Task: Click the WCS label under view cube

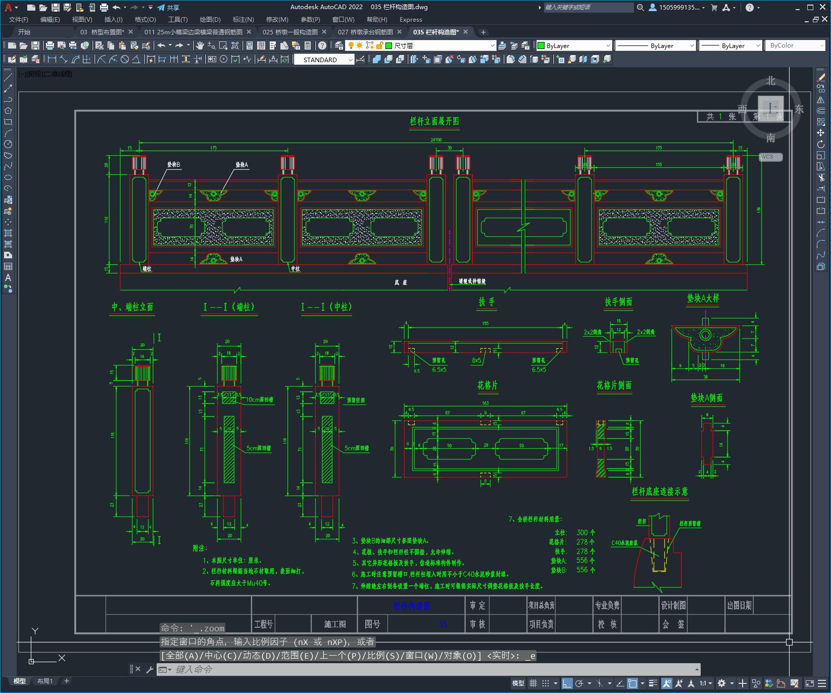Action: 770,157
